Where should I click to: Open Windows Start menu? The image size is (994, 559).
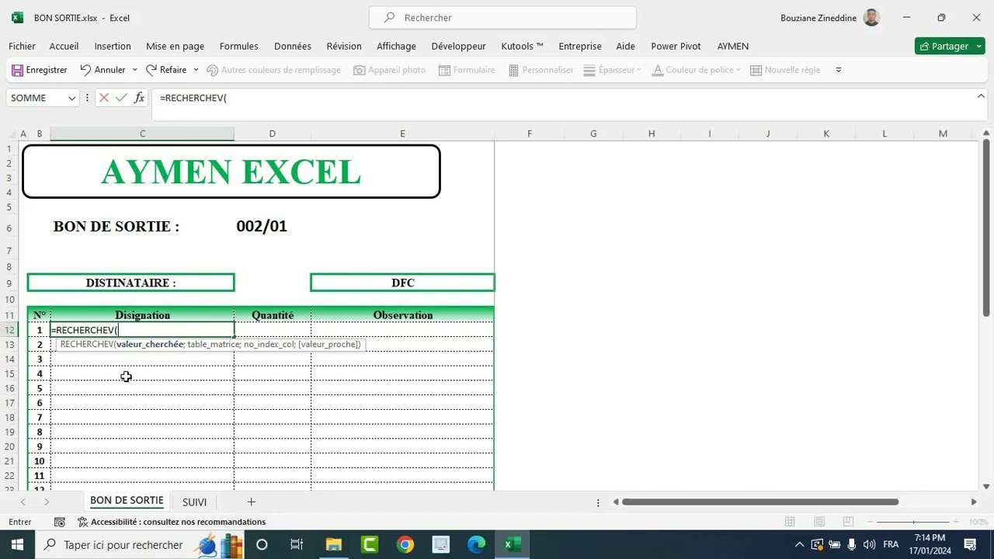click(x=17, y=544)
